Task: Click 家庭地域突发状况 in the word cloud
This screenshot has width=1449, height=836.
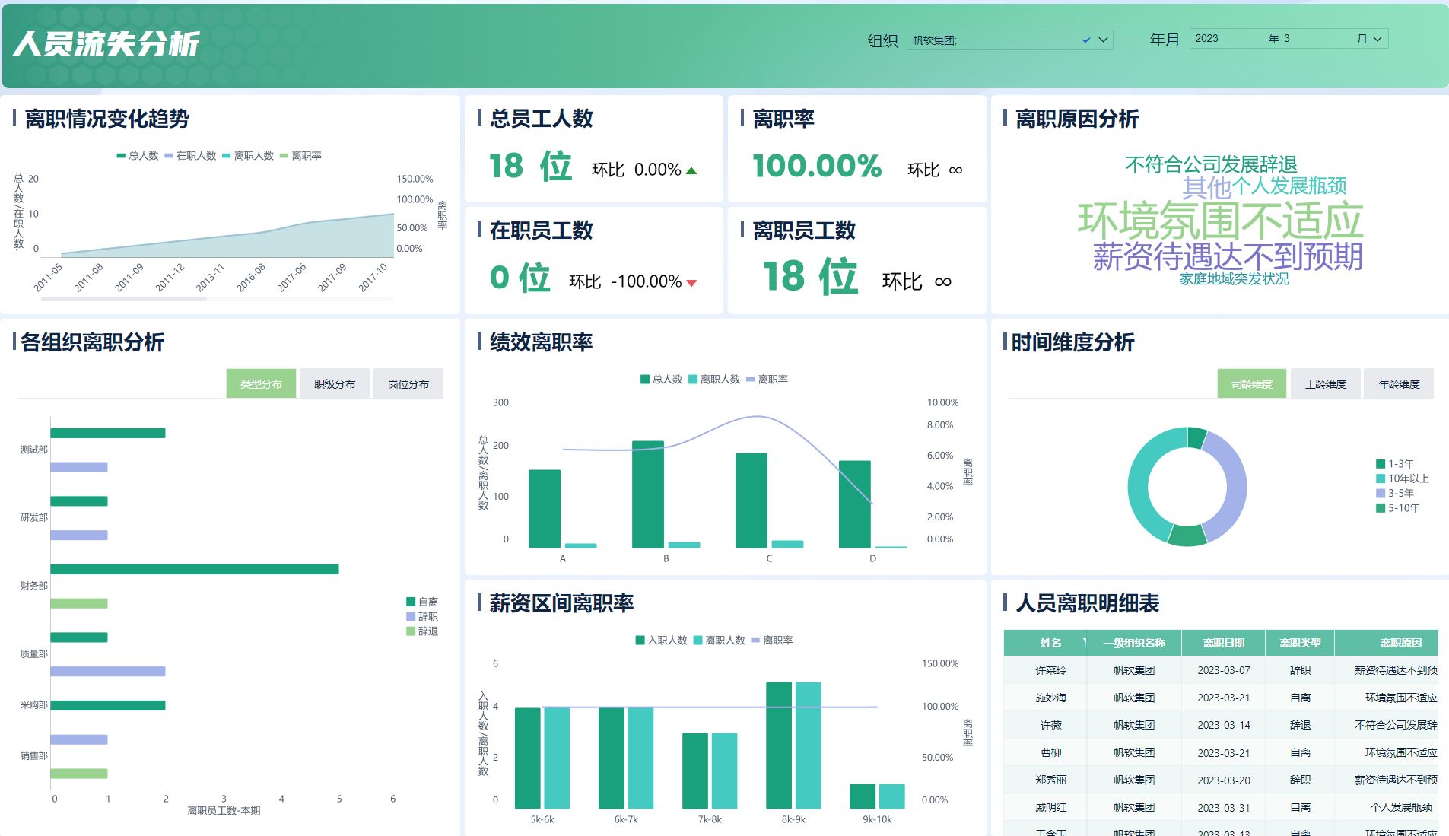Action: 1234,279
